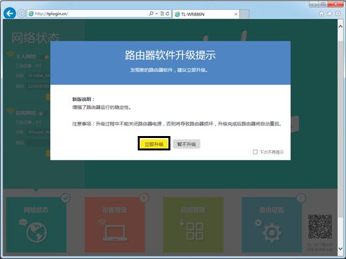Expand the address bar search dropdown arrow
The width and height of the screenshot is (346, 259).
(x=157, y=14)
